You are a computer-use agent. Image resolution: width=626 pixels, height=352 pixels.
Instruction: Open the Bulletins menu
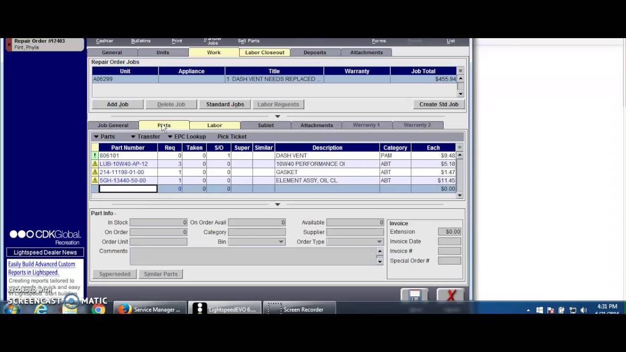point(141,41)
